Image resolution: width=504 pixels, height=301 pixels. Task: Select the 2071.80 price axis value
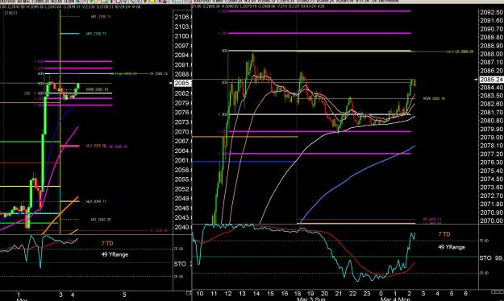(x=491, y=204)
